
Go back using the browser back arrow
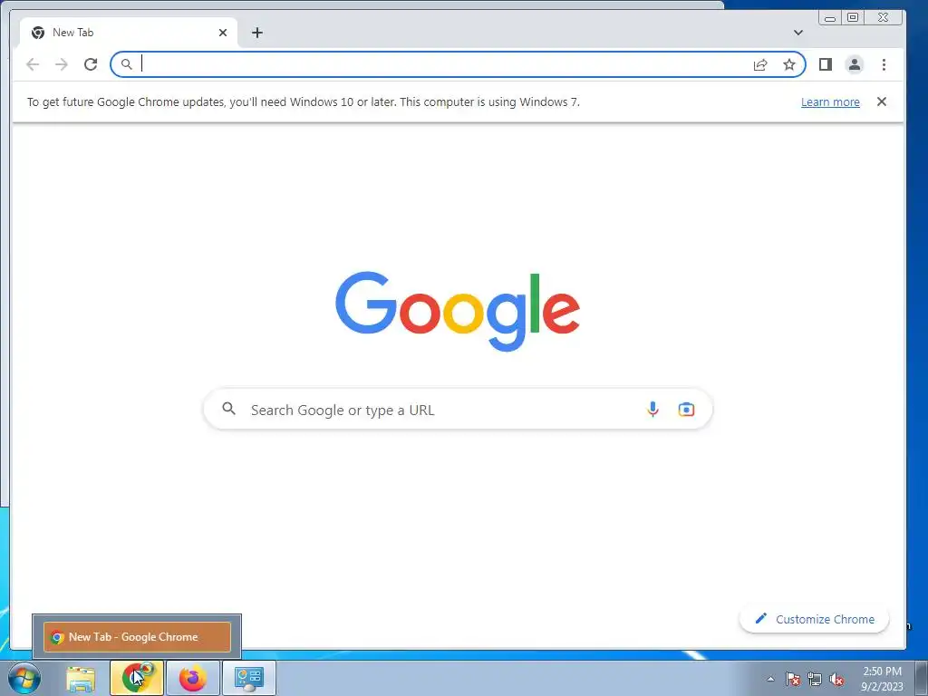point(33,64)
